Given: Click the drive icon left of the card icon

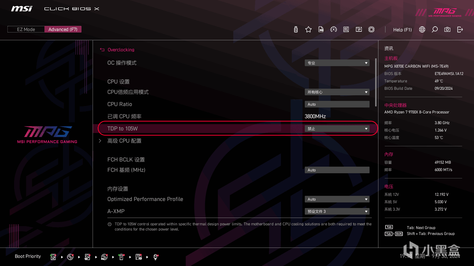Looking at the screenshot, I should pos(346,30).
